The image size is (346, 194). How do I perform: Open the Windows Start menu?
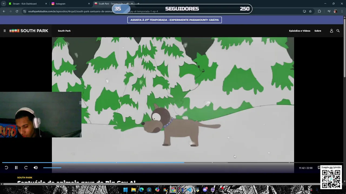click(x=125, y=190)
